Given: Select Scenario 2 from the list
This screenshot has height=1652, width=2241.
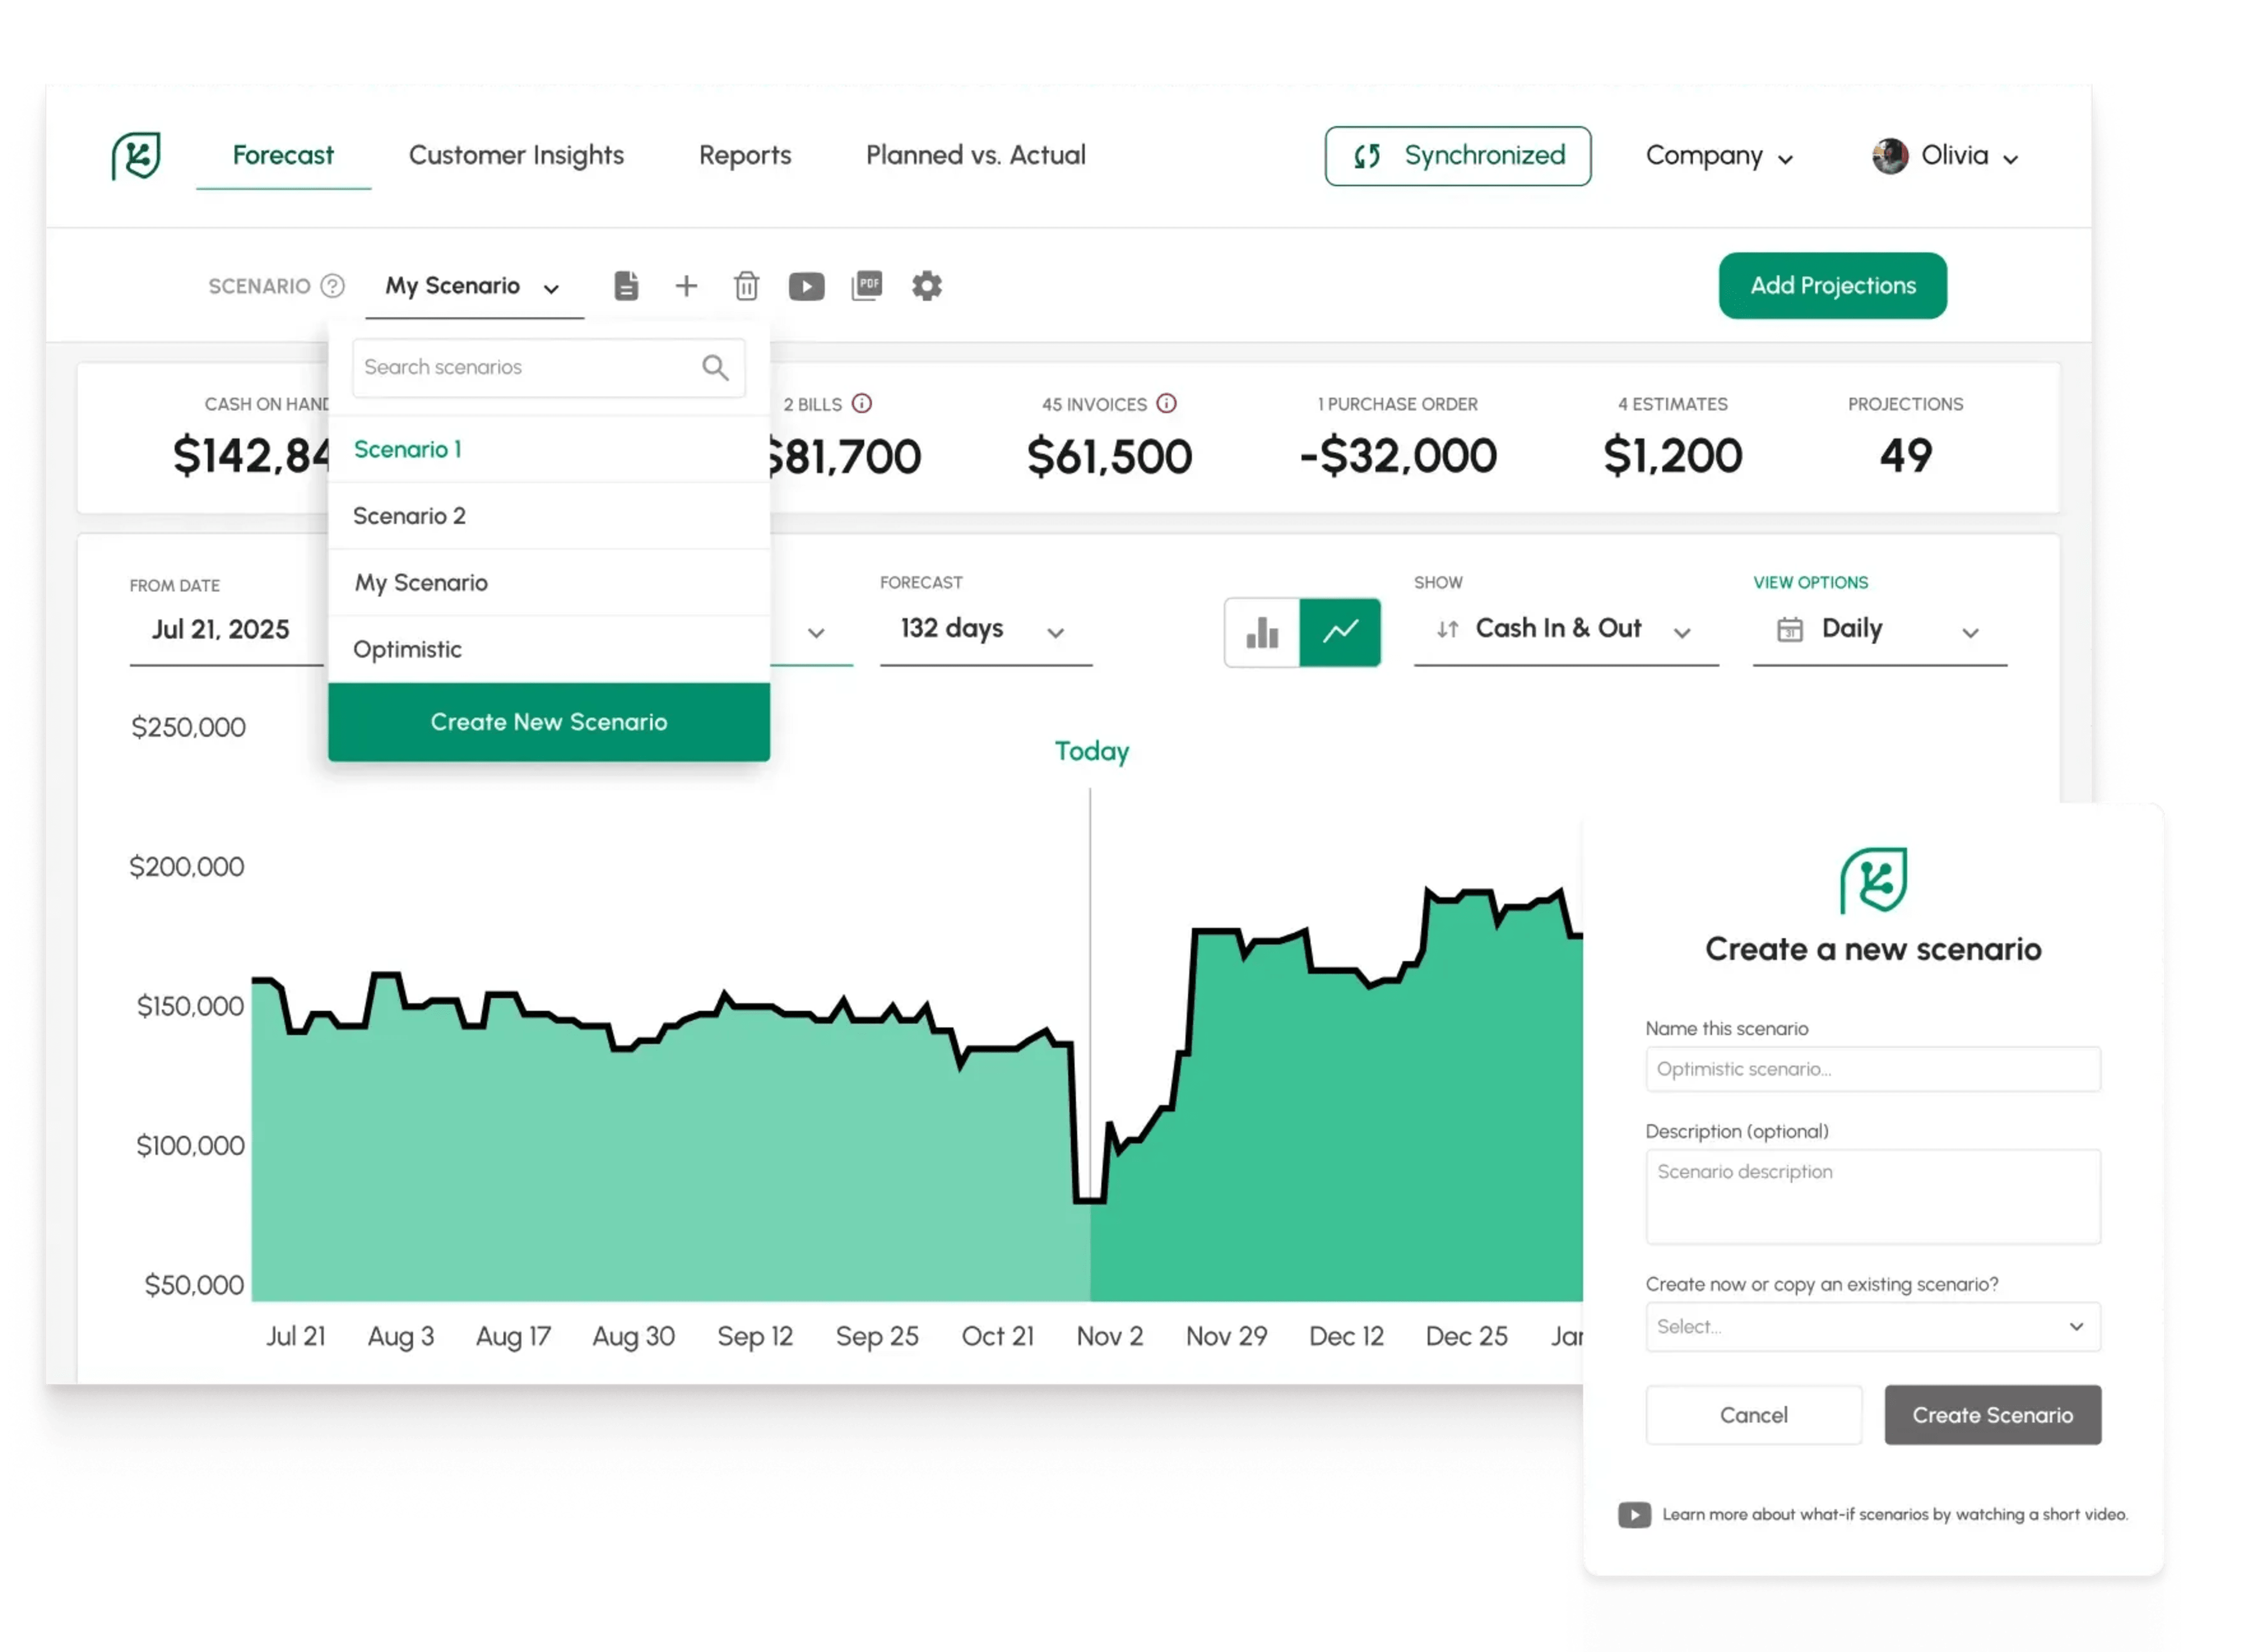Looking at the screenshot, I should [549, 516].
